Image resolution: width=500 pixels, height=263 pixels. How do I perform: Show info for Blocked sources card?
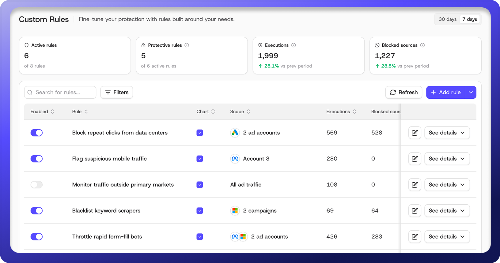[x=422, y=45]
